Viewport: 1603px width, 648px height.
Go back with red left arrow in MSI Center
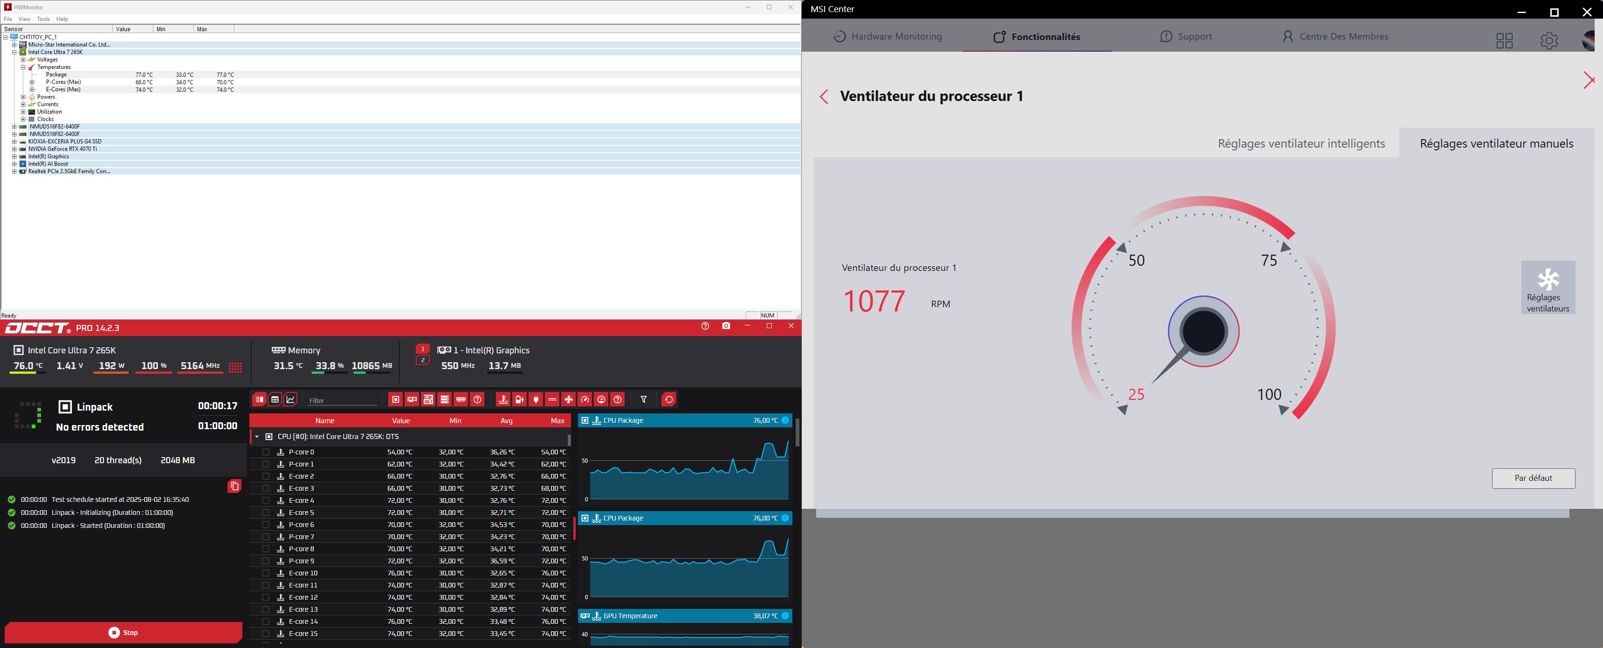click(824, 97)
